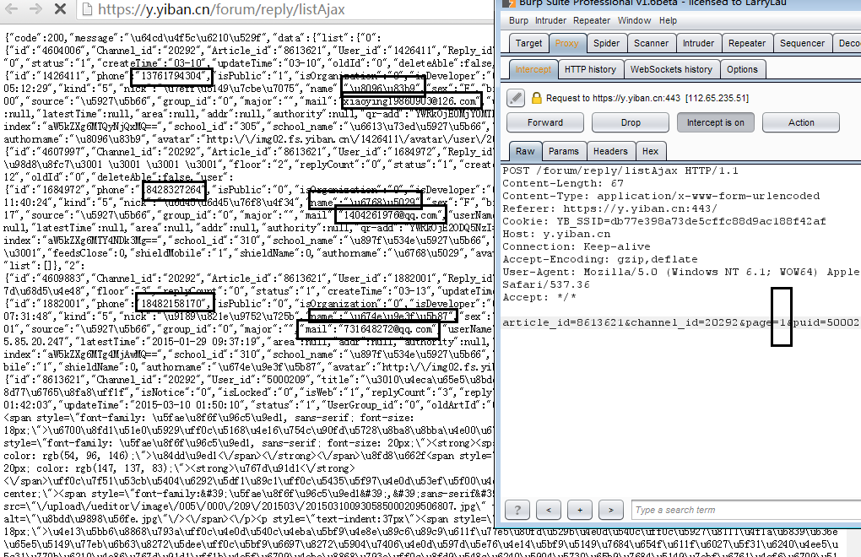Image resolution: width=861 pixels, height=557 pixels.
Task: Click the Burp Suite title bar icon
Action: pos(510,3)
